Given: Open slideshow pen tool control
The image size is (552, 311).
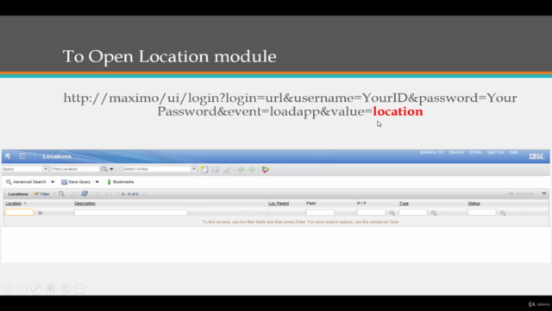Looking at the screenshot, I should (x=36, y=289).
